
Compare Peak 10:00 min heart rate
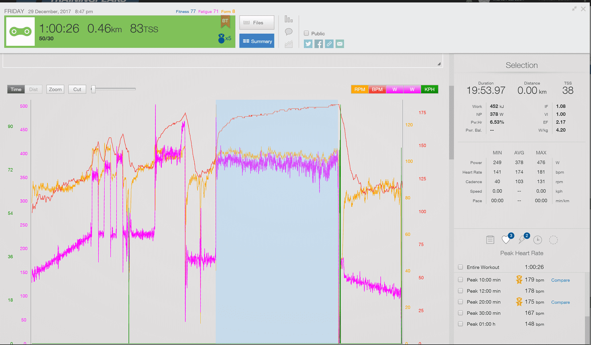coord(560,280)
